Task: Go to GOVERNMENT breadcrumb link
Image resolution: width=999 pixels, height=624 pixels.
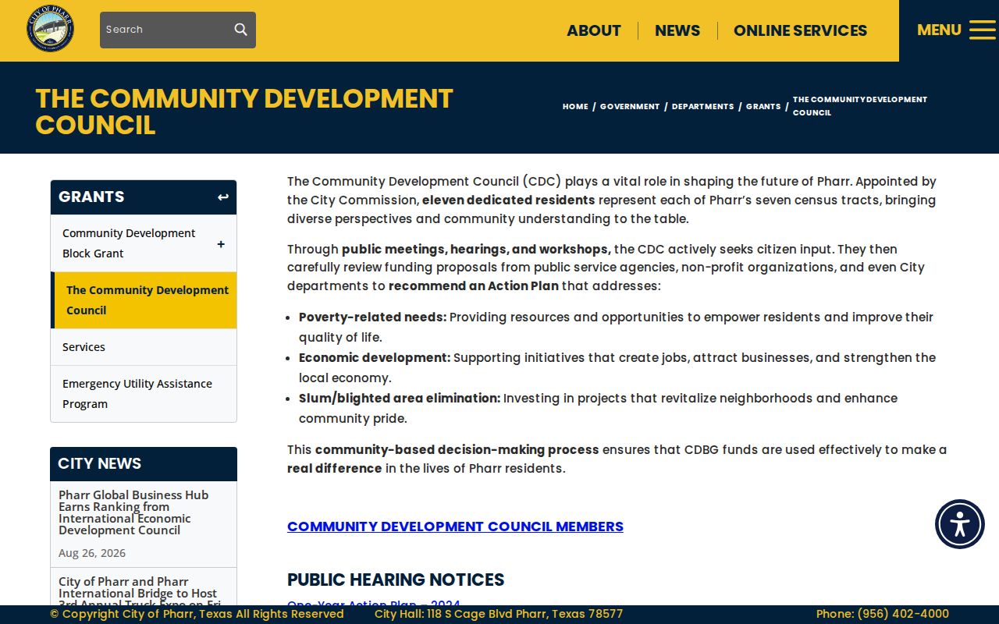Action: (630, 106)
